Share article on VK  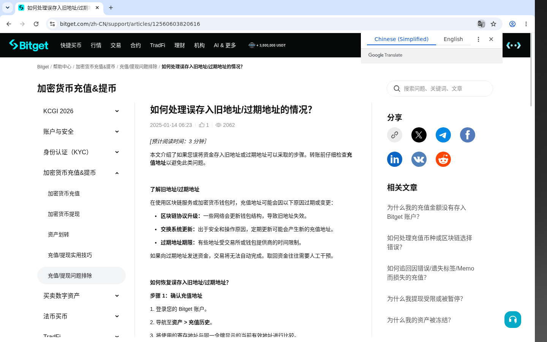tap(419, 159)
